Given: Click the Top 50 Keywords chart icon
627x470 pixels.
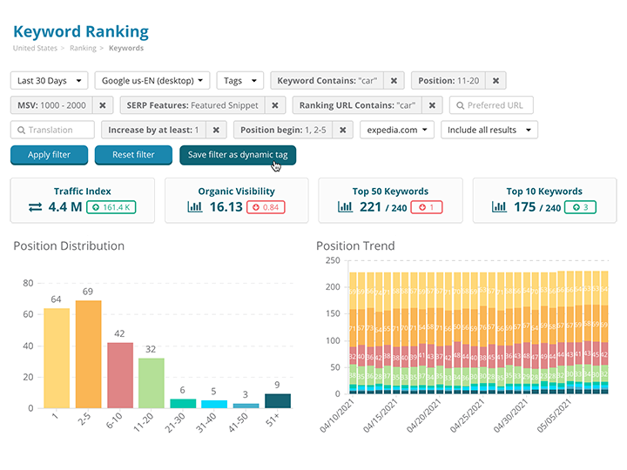Looking at the screenshot, I should (345, 207).
